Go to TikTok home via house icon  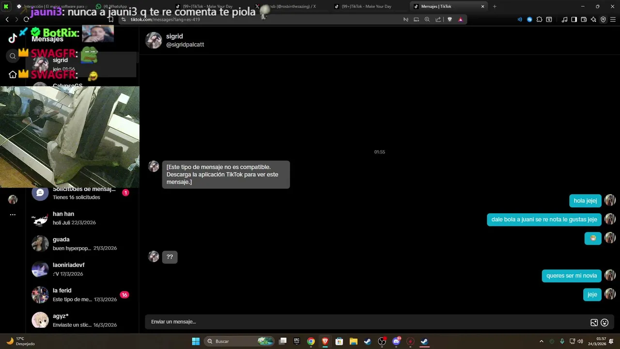(13, 74)
